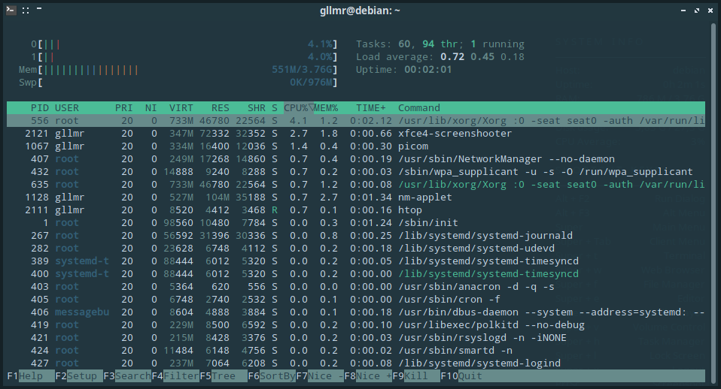The height and width of the screenshot is (389, 721).
Task: Select the wpa_supplicant process row
Action: [356, 172]
